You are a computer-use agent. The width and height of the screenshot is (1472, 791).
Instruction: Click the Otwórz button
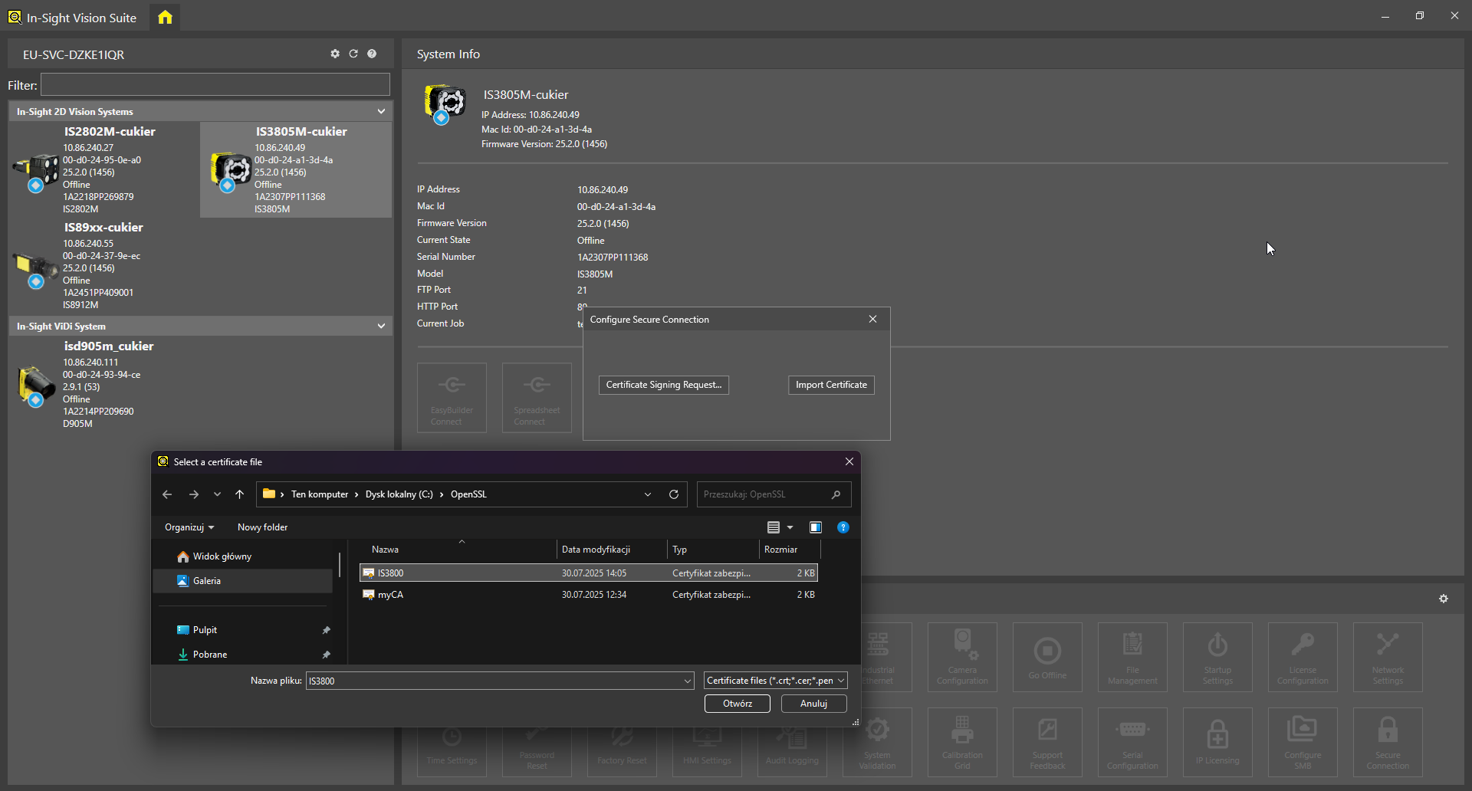pos(738,704)
